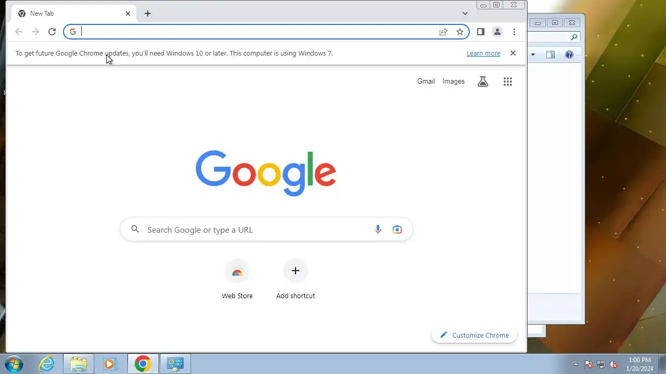The image size is (666, 374).
Task: Dismiss the Windows 7 update notice
Action: coord(513,53)
